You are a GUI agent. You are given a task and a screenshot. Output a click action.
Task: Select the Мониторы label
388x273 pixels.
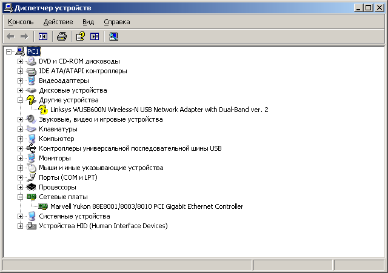click(x=55, y=158)
